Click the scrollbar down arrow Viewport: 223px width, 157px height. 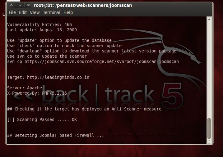point(209,141)
